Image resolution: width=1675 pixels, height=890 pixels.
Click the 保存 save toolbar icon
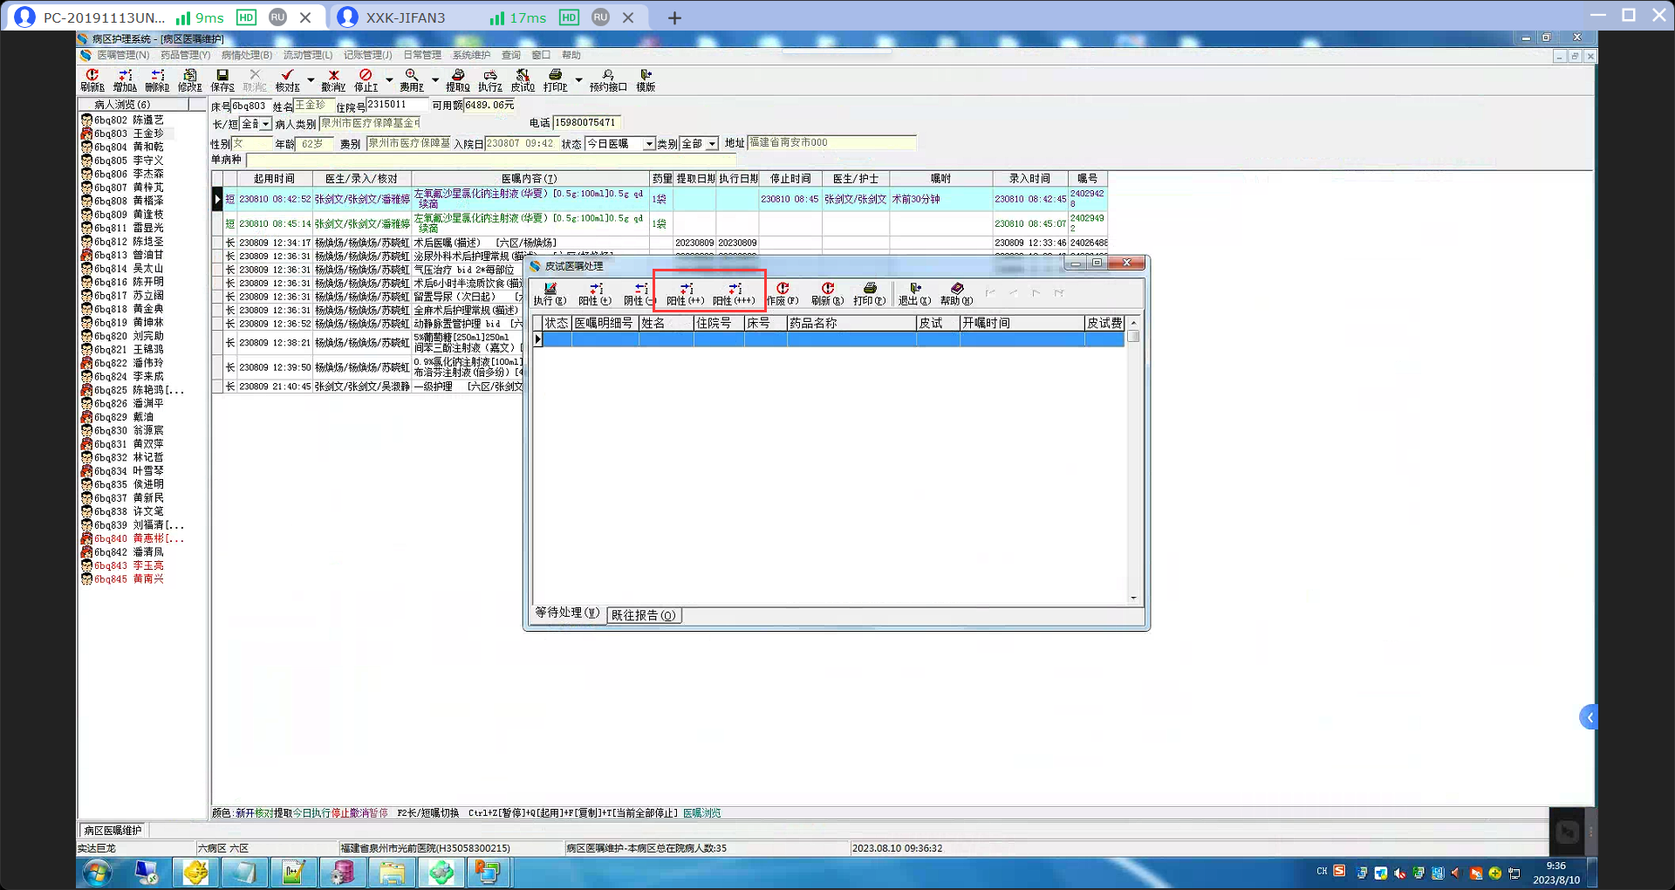(222, 80)
